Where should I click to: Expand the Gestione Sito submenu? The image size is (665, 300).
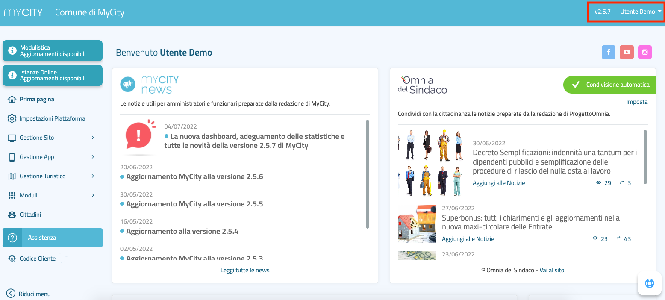(x=93, y=138)
